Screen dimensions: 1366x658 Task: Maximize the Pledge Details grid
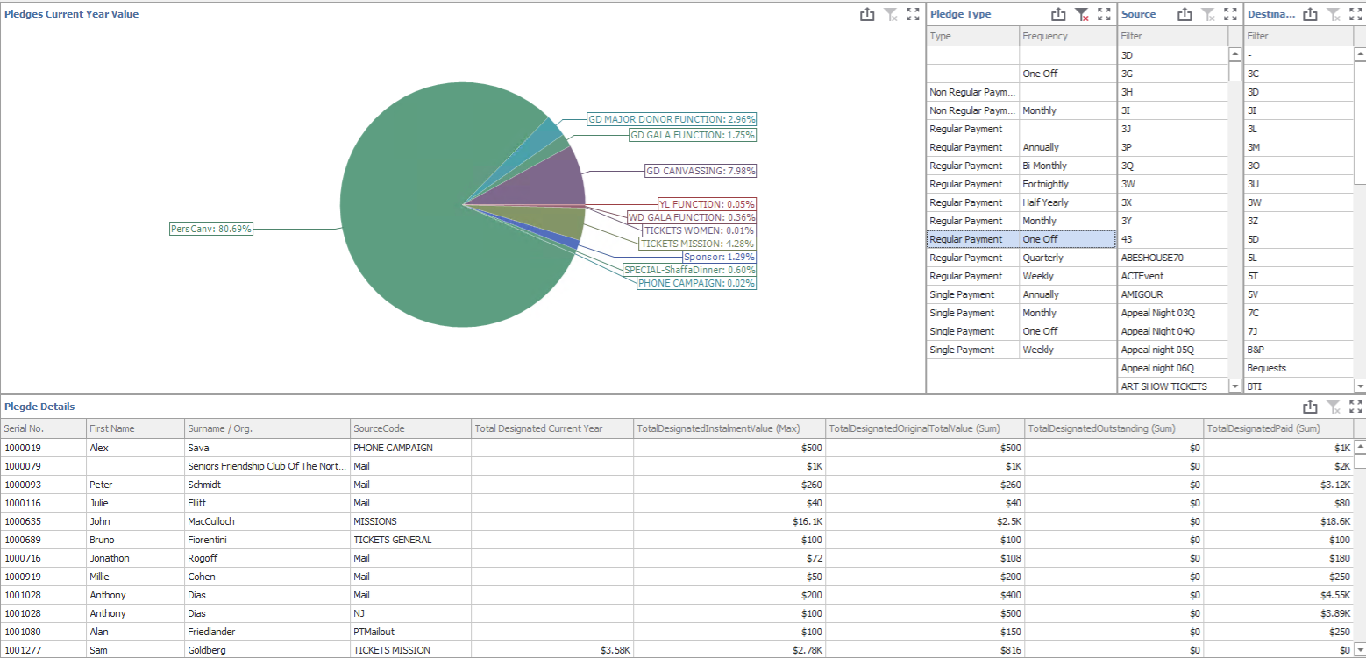[x=1355, y=407]
